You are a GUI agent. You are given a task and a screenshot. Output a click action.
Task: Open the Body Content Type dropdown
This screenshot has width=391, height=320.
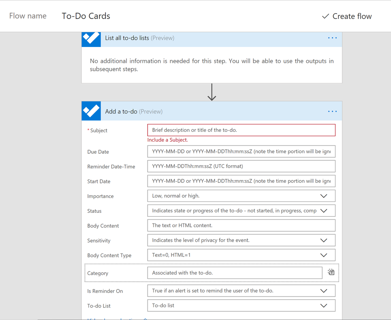[323, 255]
